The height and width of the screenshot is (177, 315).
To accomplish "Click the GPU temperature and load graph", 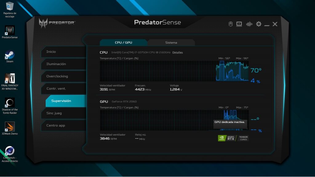I will (174, 120).
